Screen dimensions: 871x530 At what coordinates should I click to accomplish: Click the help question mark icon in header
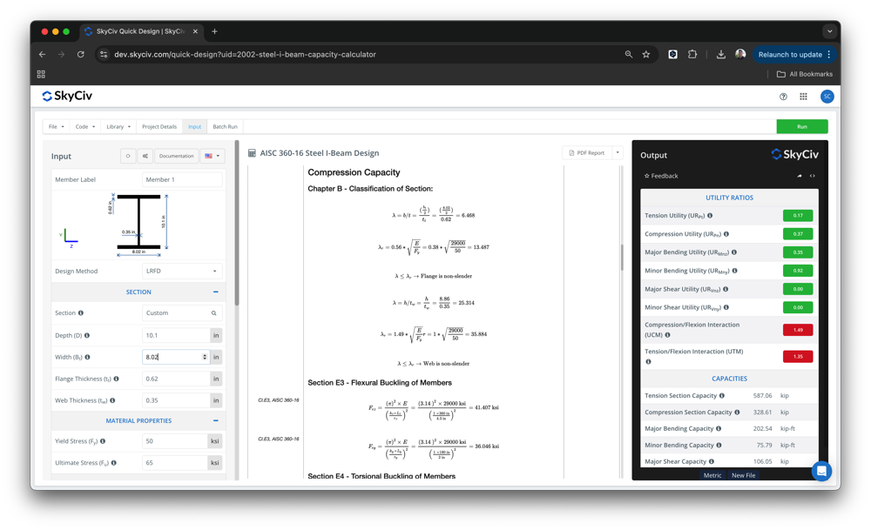point(783,96)
